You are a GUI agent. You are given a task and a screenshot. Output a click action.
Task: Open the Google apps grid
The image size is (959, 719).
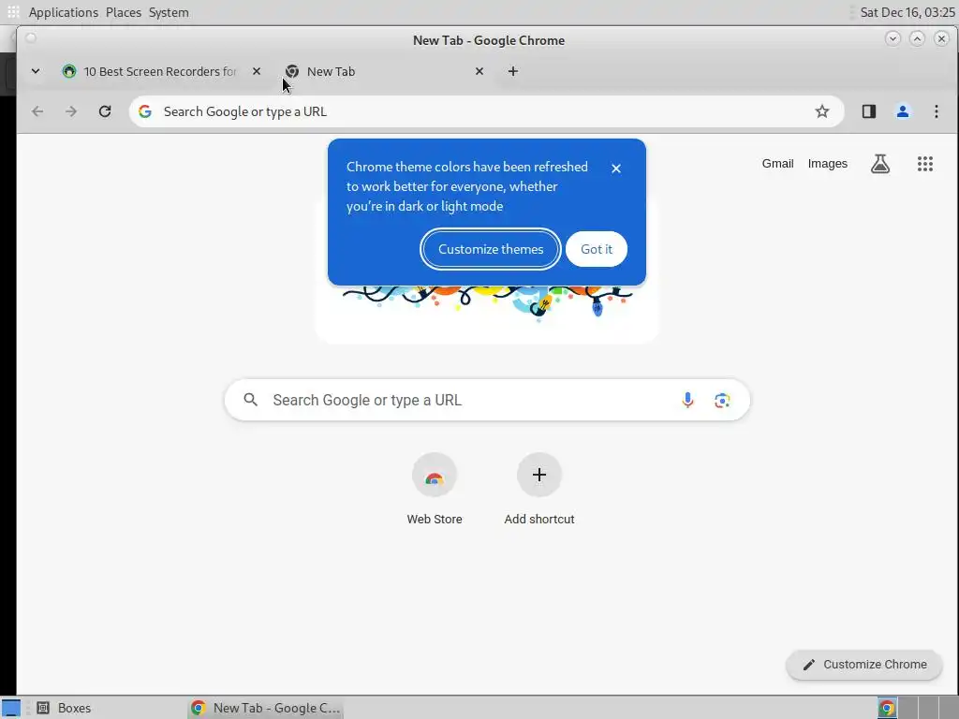(924, 163)
